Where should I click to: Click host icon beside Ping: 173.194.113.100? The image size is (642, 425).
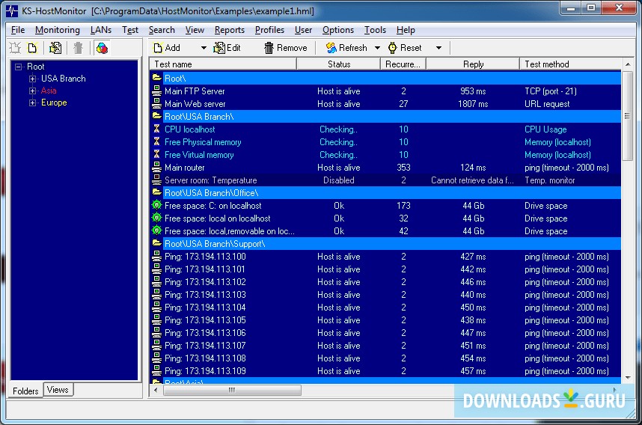point(156,257)
